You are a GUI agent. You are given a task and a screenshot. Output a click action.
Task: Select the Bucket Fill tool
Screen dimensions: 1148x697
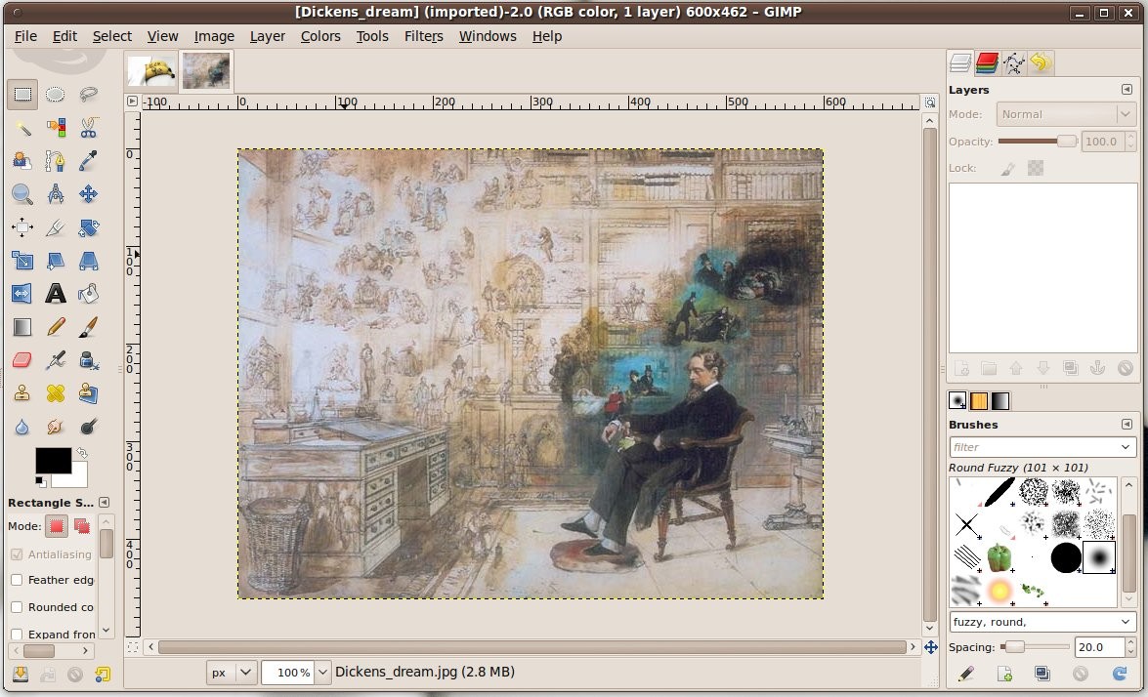coord(89,294)
